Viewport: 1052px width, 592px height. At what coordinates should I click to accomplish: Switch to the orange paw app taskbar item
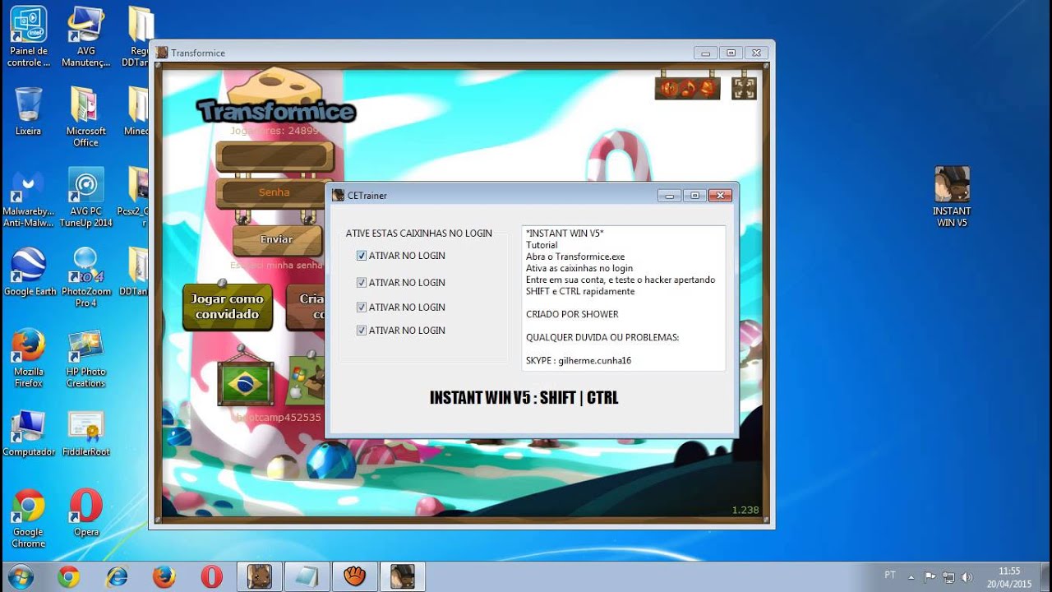point(355,577)
